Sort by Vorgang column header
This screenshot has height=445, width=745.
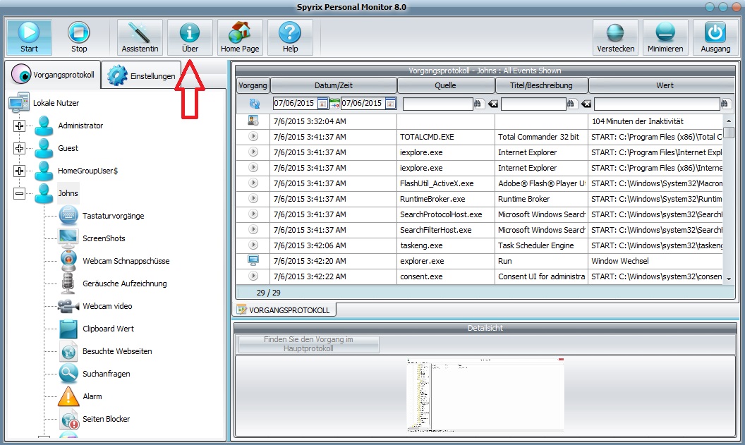point(253,85)
